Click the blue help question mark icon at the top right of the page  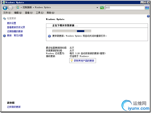coord(148,16)
